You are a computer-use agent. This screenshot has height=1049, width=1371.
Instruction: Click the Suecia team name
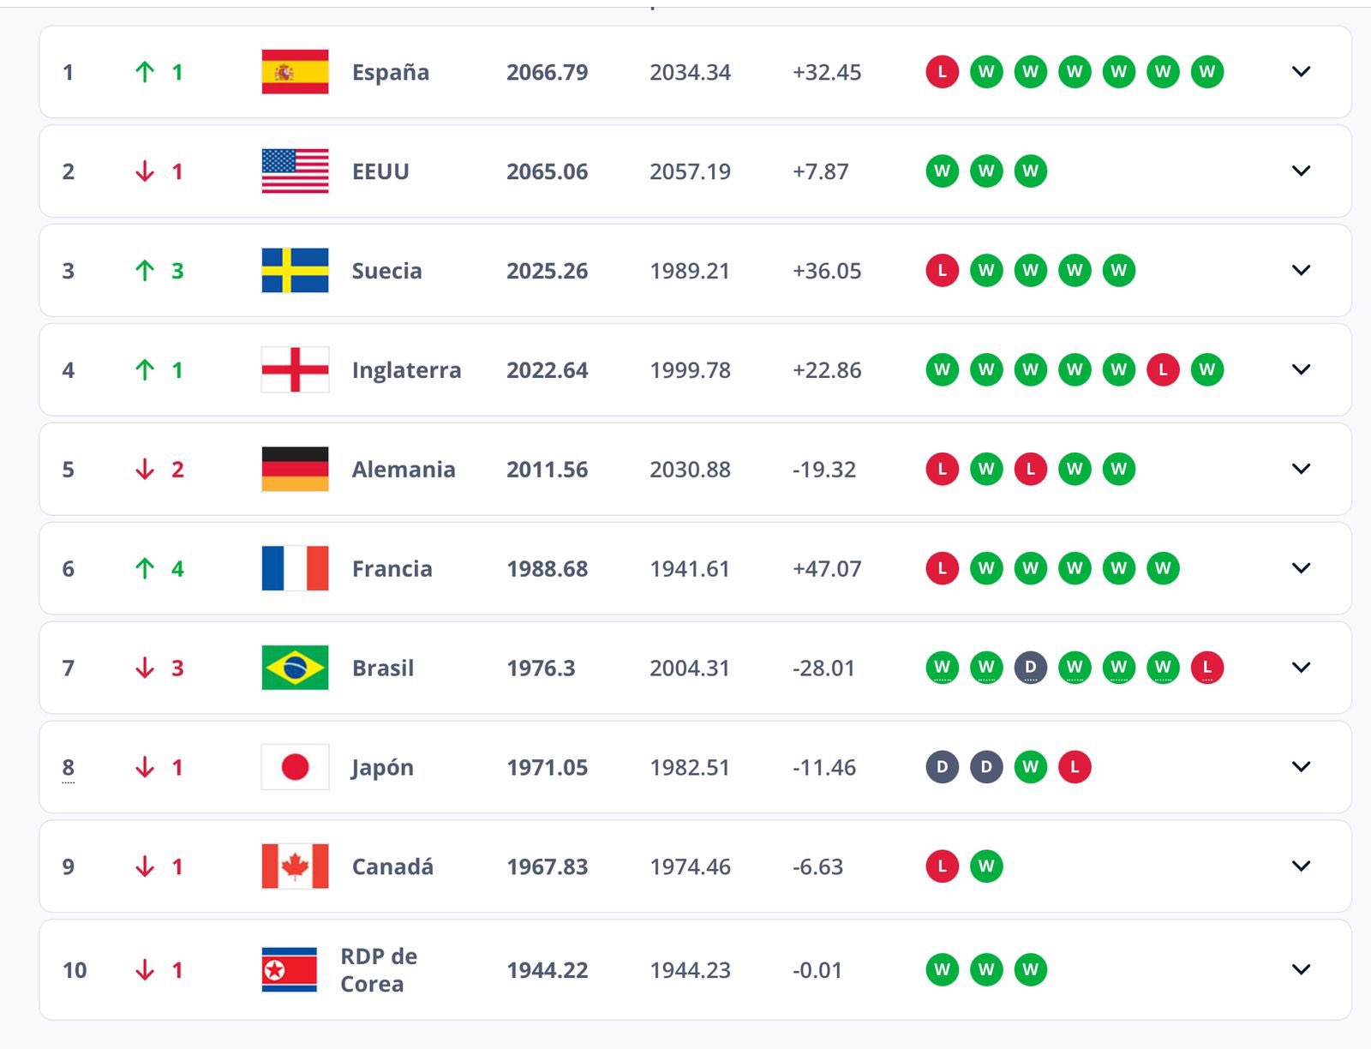click(x=386, y=271)
